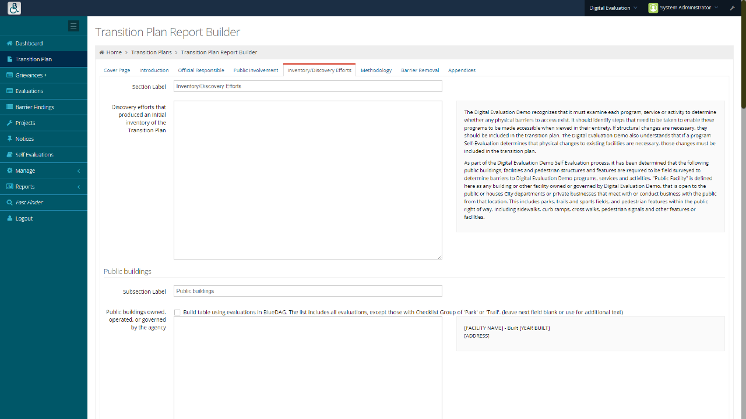
Task: Click the Projects wrench icon in sidebar
Action: pos(10,123)
